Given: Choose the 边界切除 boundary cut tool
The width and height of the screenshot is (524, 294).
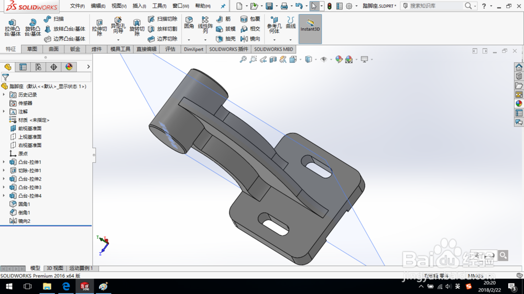Looking at the screenshot, I should 162,39.
